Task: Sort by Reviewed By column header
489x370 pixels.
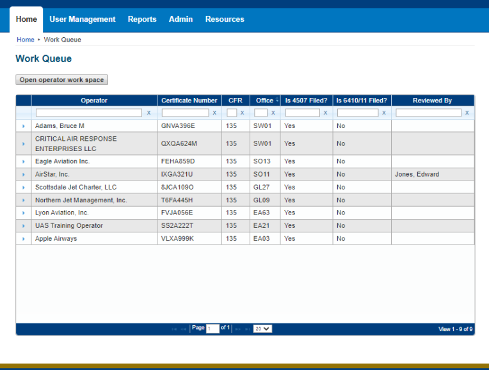Action: pos(432,101)
